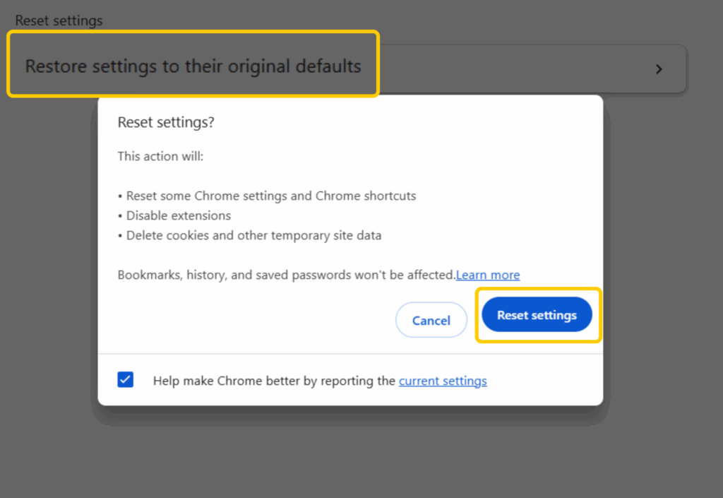Cancel the reset settings dialog

[431, 320]
